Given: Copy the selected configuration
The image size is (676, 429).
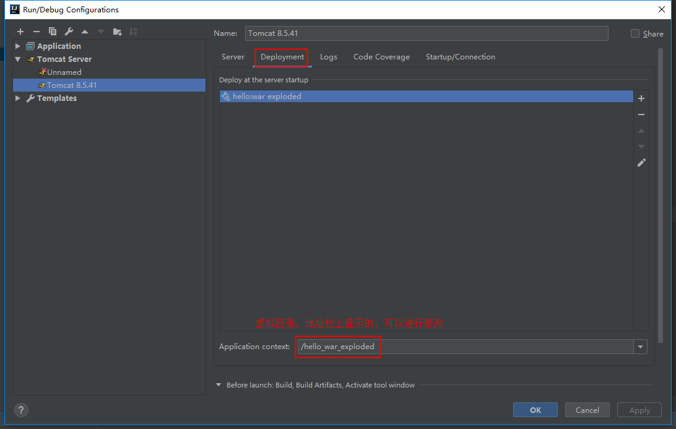Looking at the screenshot, I should click(53, 32).
